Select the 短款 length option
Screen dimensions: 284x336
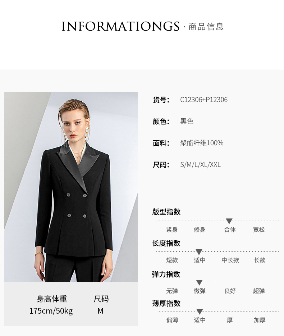pyautogui.click(x=172, y=260)
